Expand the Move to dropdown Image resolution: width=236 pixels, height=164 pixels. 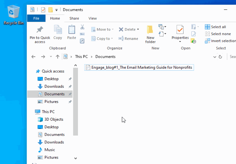113,29
